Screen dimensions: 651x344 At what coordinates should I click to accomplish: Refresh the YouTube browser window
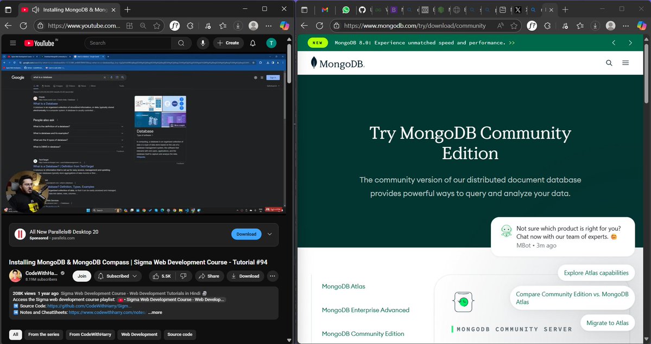[24, 25]
